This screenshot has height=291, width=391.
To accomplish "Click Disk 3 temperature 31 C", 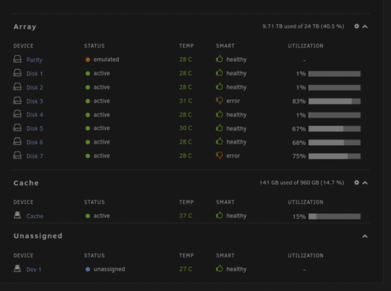I will pyautogui.click(x=186, y=101).
